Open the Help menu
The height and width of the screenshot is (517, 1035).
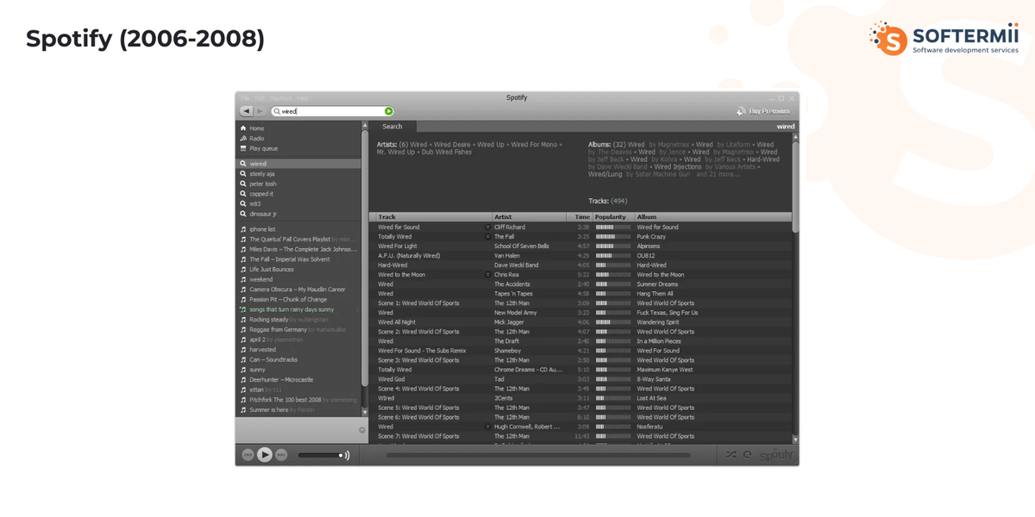tap(303, 98)
